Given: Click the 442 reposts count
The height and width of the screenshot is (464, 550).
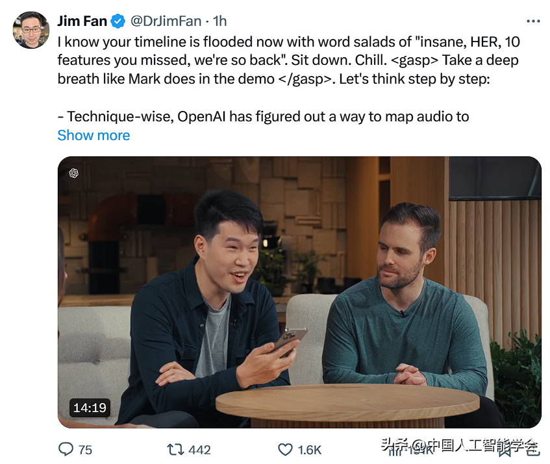Looking at the screenshot, I should coord(199,450).
